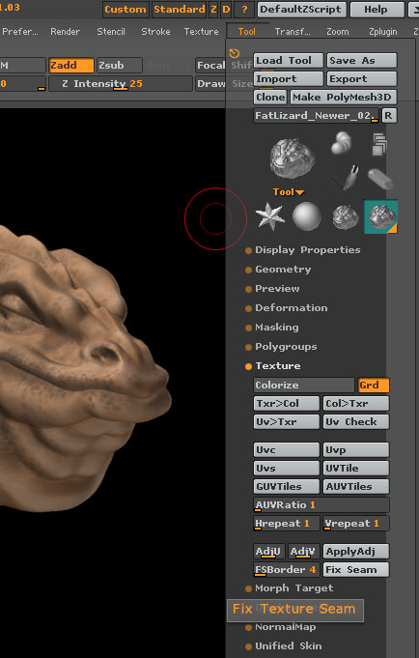Toggle AdjV setting
The image size is (419, 658).
pyautogui.click(x=304, y=551)
